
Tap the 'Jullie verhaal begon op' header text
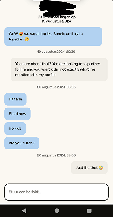pos(56,17)
